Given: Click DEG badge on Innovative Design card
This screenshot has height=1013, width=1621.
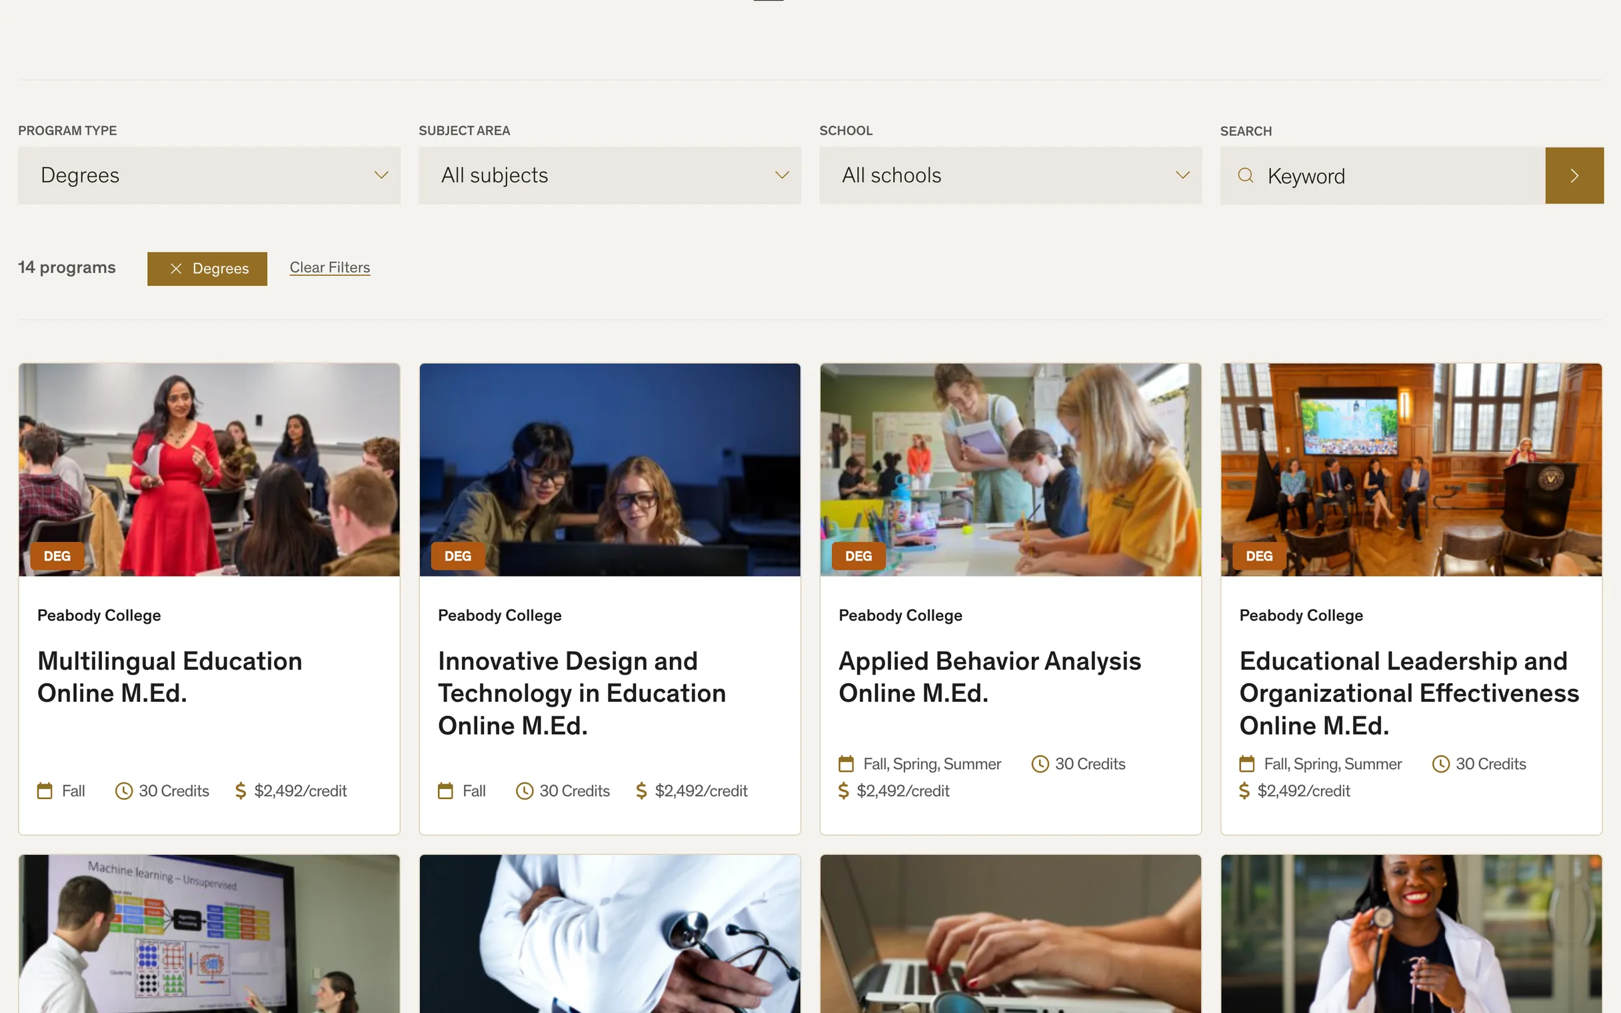Looking at the screenshot, I should coord(457,556).
